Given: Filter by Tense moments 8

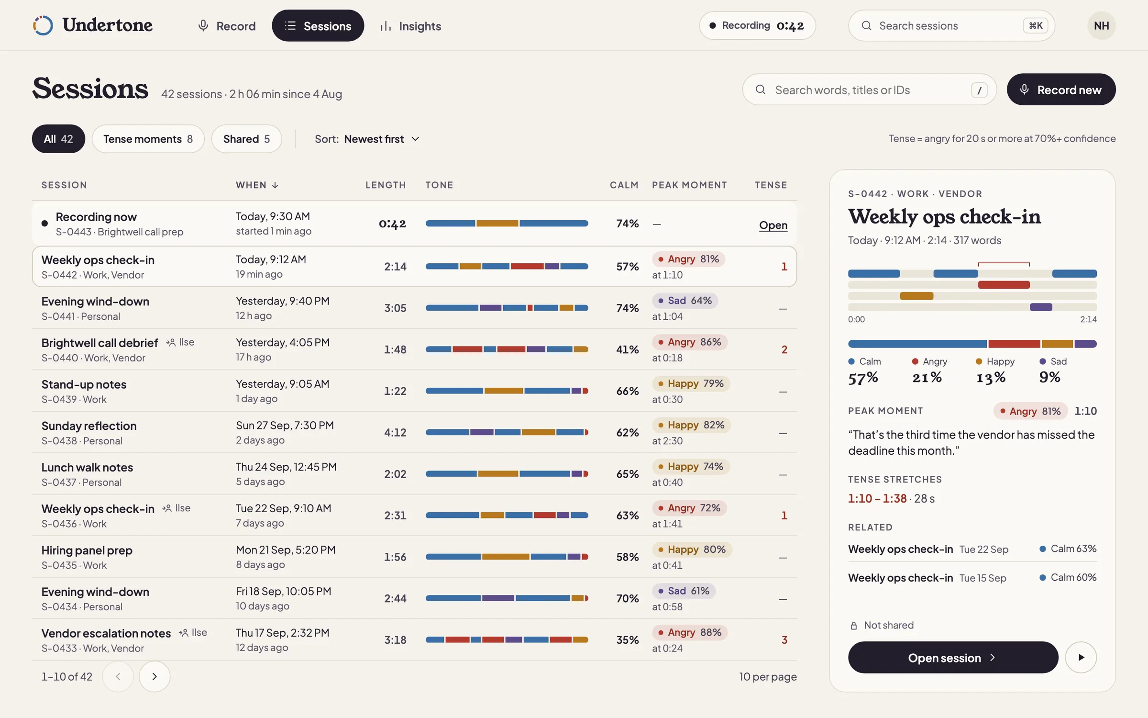Looking at the screenshot, I should coord(148,139).
